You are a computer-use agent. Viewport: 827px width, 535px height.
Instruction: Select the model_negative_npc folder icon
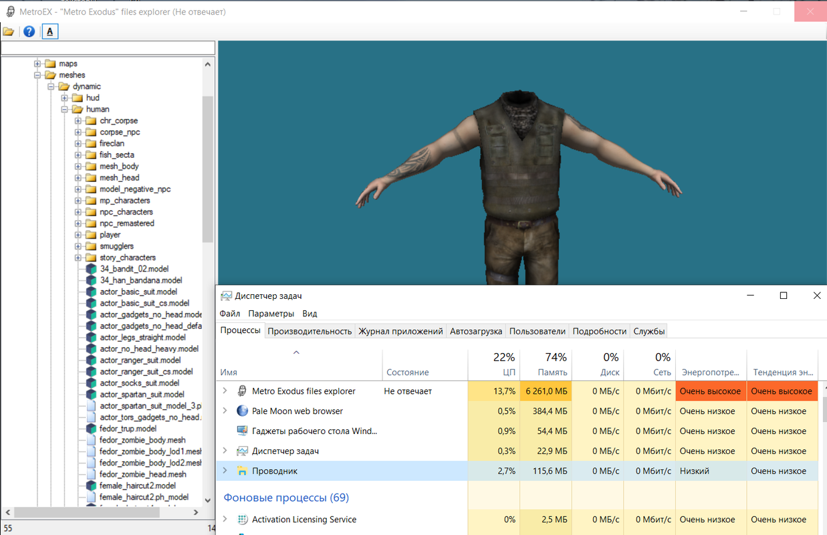[x=91, y=189]
